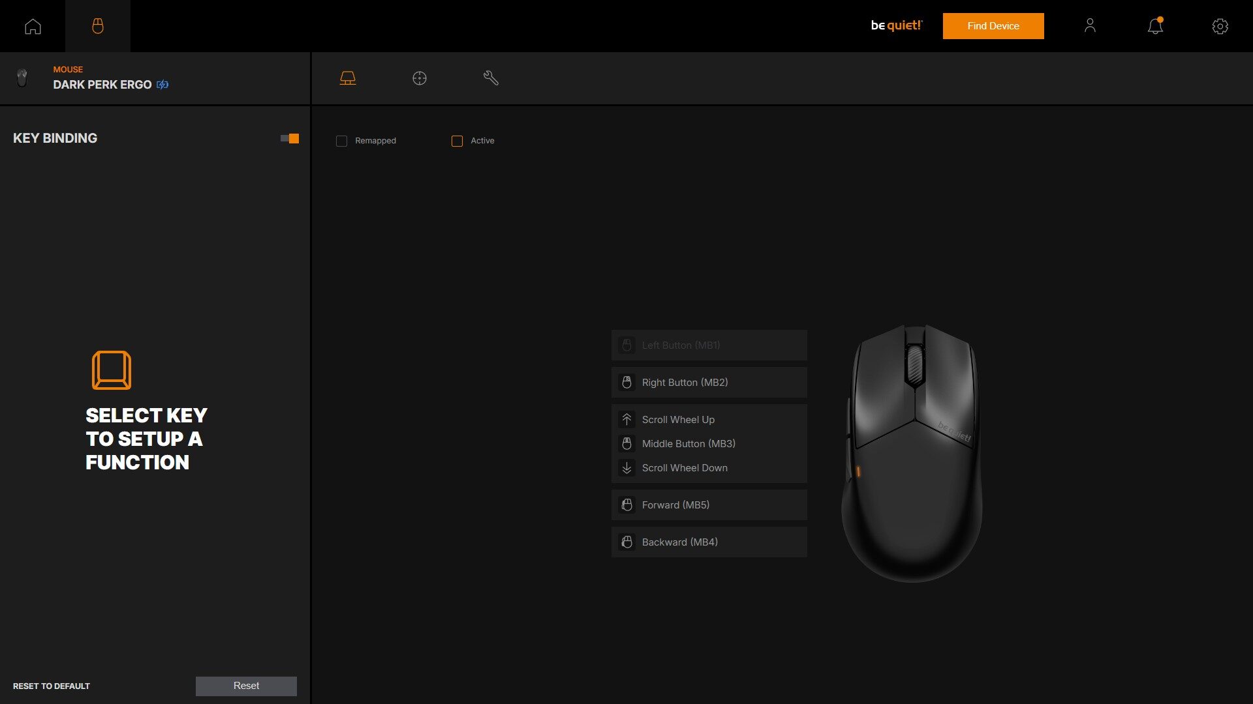The height and width of the screenshot is (704, 1253).
Task: Click the Right Button mouse icon
Action: tap(626, 383)
